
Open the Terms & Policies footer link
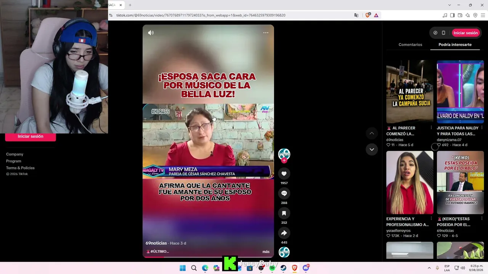click(x=20, y=168)
